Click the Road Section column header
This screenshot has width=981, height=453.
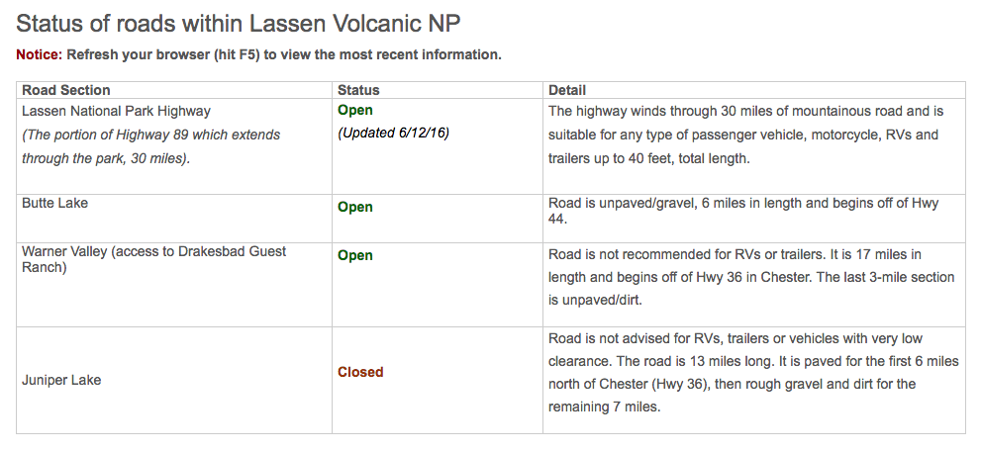[65, 90]
